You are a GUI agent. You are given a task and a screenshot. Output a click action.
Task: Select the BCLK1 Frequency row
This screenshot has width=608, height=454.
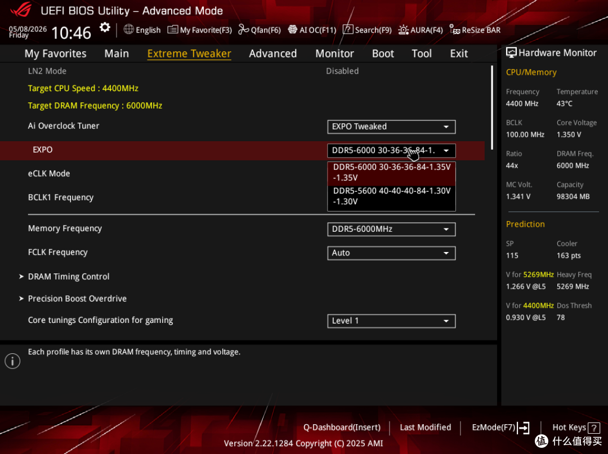pyautogui.click(x=242, y=197)
